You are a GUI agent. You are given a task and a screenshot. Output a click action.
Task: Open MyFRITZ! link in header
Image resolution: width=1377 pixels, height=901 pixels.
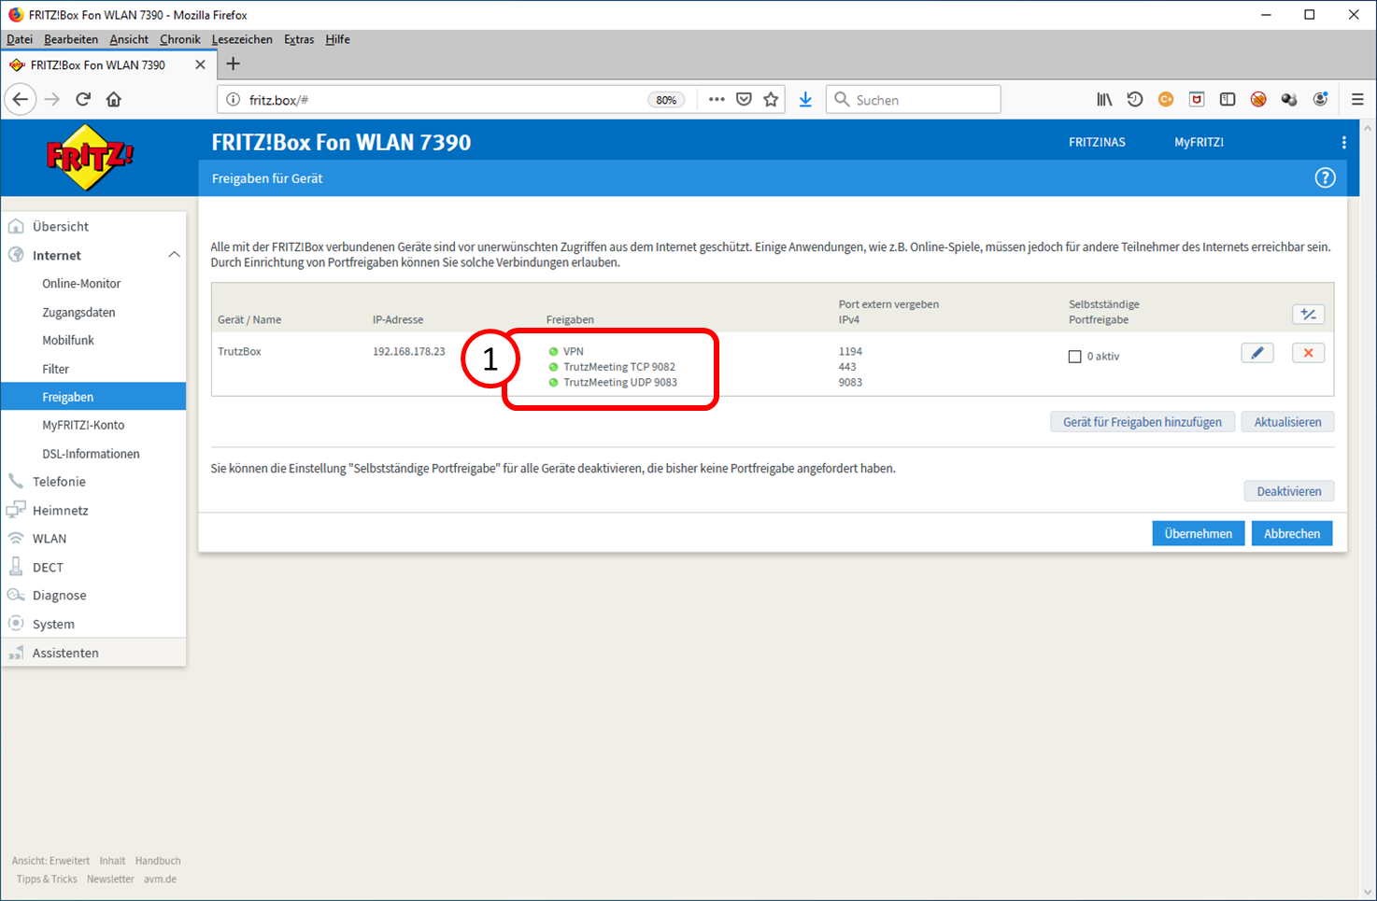[1199, 142]
